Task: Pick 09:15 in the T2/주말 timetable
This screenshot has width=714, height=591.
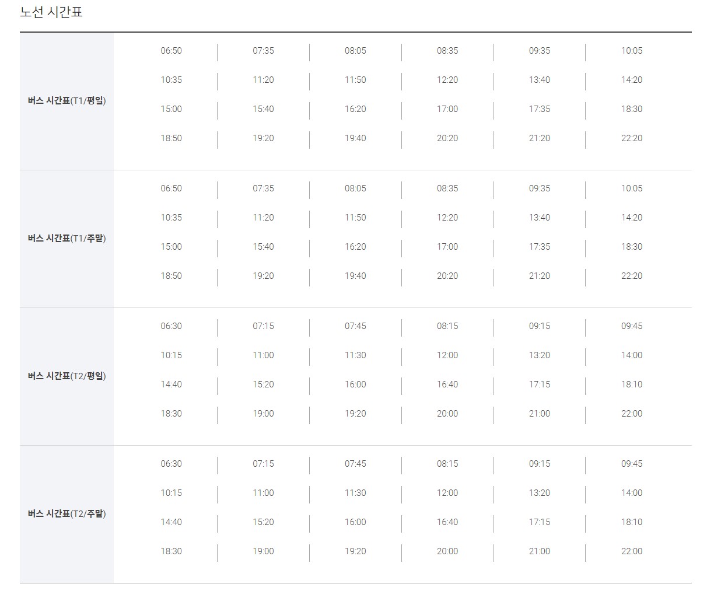Action: (x=540, y=464)
